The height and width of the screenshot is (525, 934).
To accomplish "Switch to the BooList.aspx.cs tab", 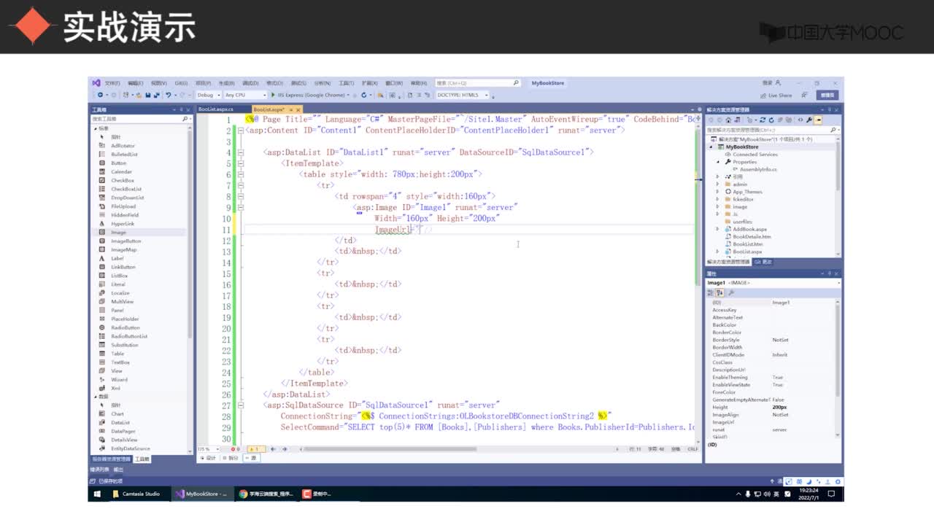I will [x=215, y=109].
